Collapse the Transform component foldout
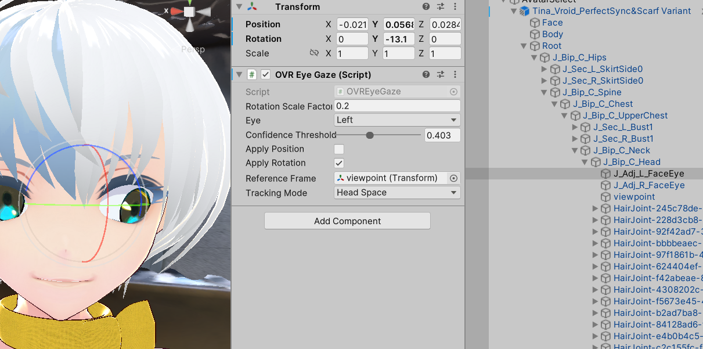Image resolution: width=703 pixels, height=349 pixels. [239, 7]
